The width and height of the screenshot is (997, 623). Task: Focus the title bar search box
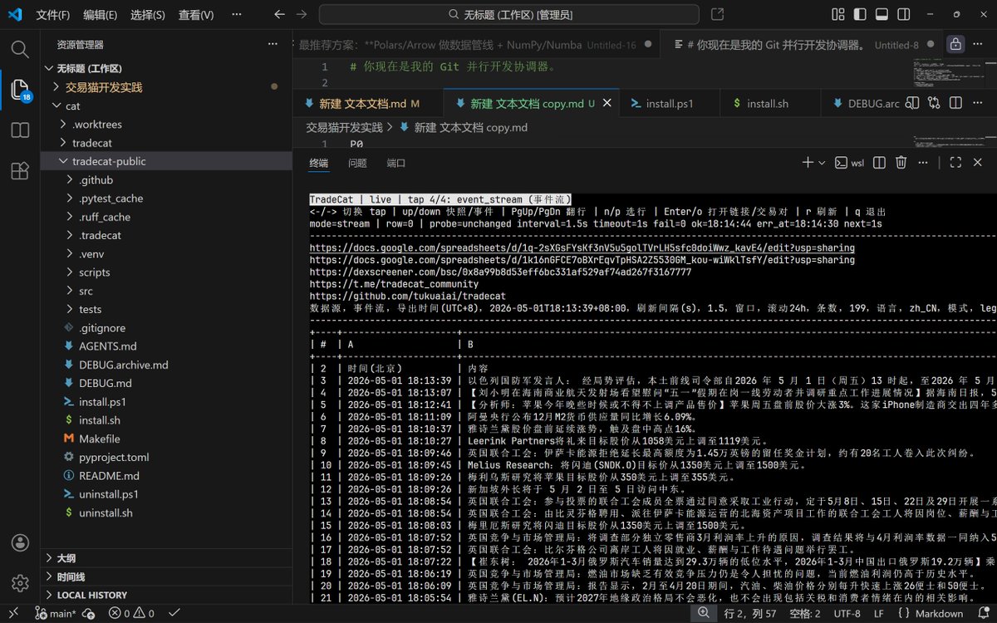(510, 15)
